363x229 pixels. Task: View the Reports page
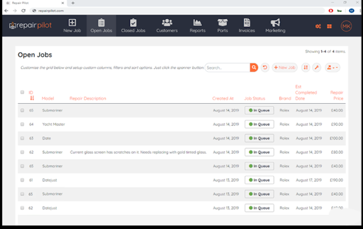click(x=197, y=26)
